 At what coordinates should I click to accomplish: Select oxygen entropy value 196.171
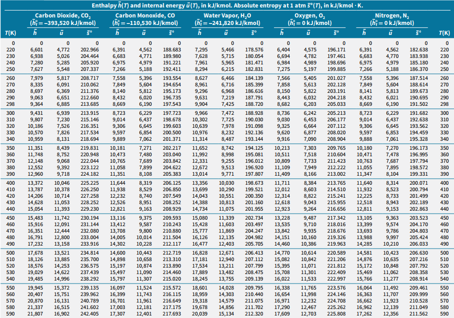336,50
